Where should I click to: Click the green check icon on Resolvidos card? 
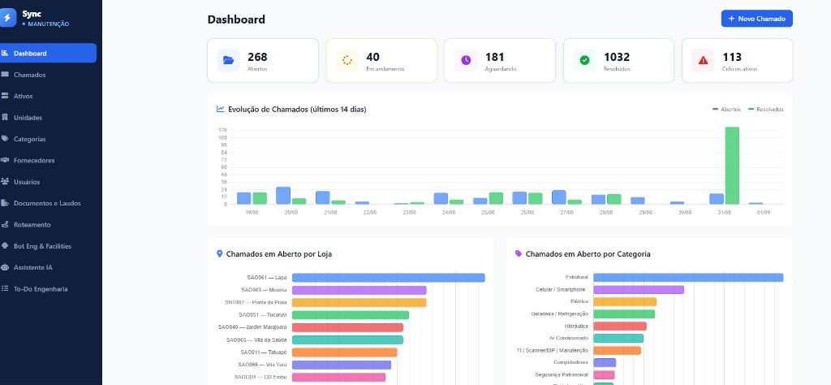pos(584,60)
